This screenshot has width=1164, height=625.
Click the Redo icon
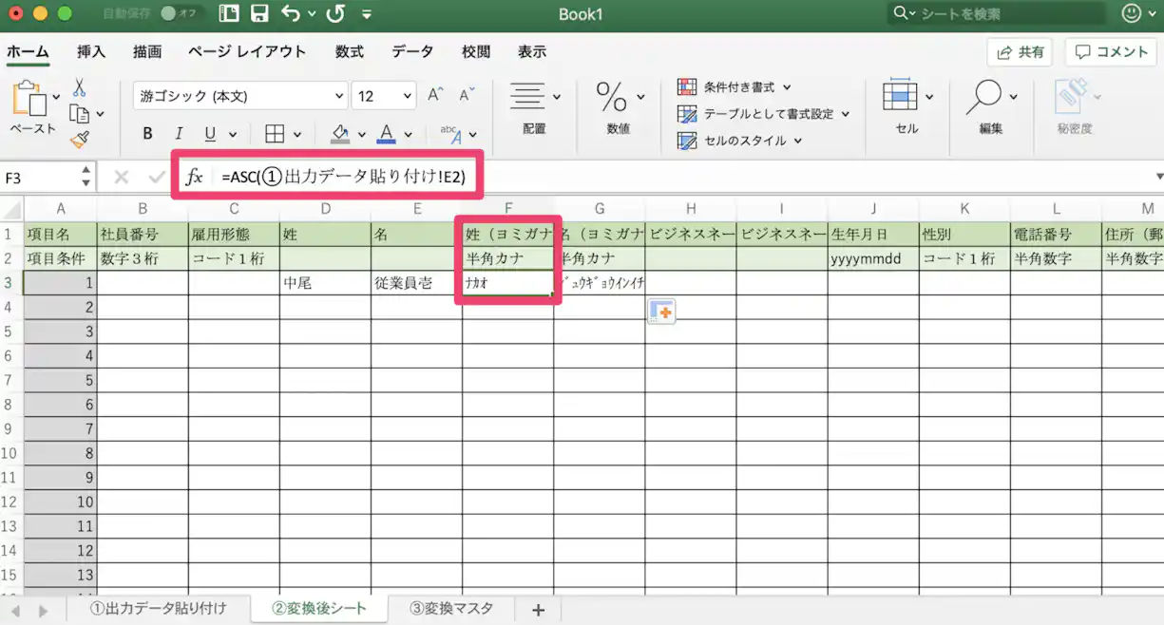click(x=336, y=14)
